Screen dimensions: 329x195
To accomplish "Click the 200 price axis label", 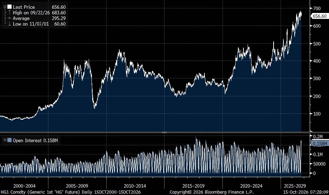I will pyautogui.click(x=317, y=96).
